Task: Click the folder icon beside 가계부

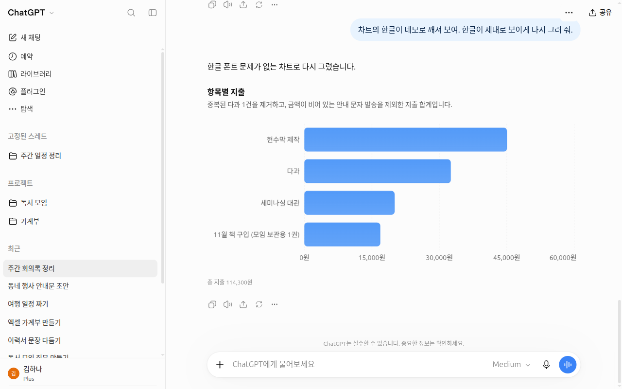Action: (x=13, y=221)
